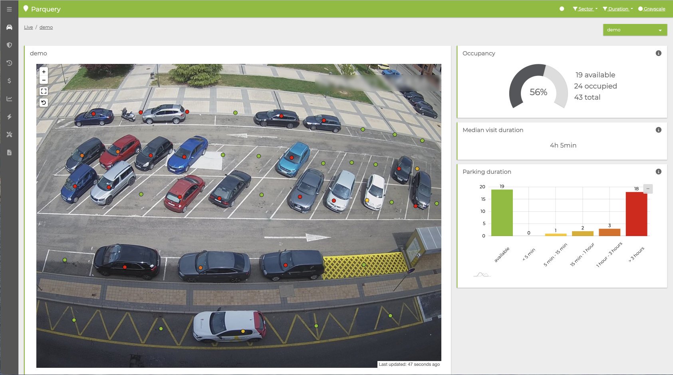Viewport: 673px width, 375px height.
Task: Open the hamburger menu in the sidebar
Action: tap(9, 9)
